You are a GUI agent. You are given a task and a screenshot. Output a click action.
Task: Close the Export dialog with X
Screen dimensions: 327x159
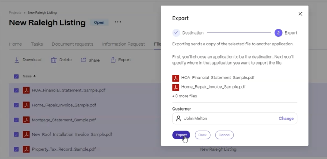point(300,14)
